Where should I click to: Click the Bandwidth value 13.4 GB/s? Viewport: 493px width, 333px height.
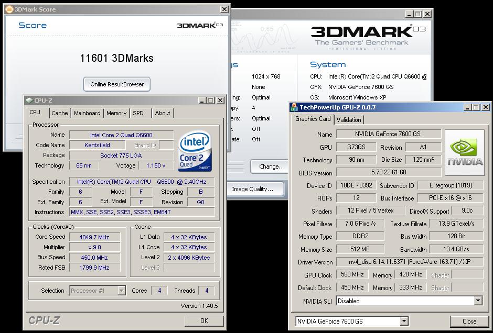(x=456, y=249)
